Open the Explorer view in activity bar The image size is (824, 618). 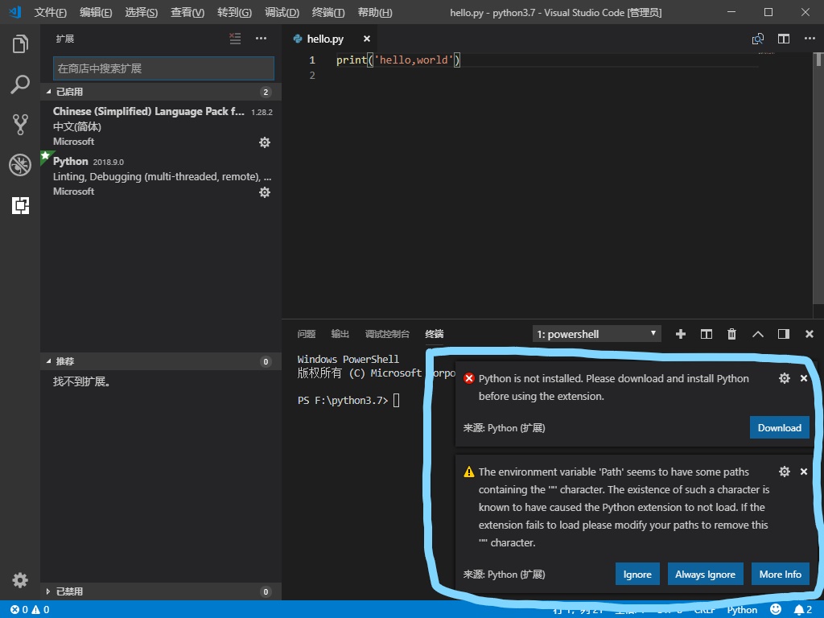(20, 43)
